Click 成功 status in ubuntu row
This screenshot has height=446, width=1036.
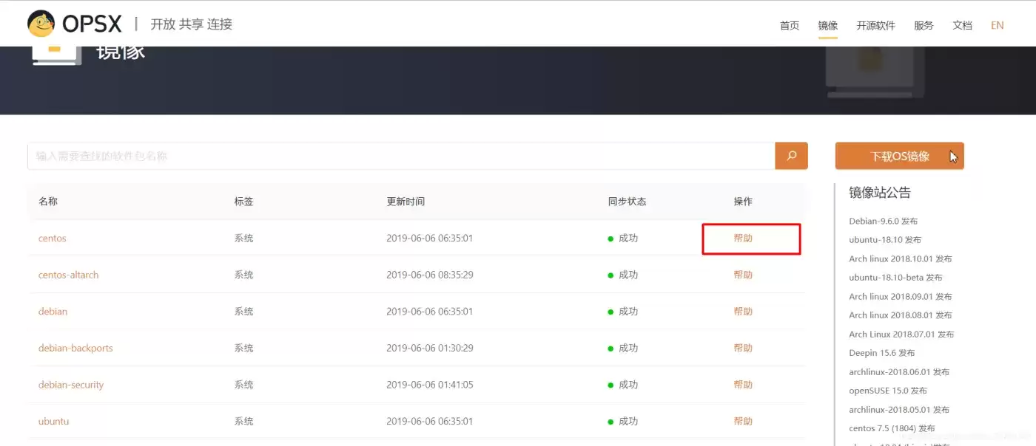tap(628, 421)
